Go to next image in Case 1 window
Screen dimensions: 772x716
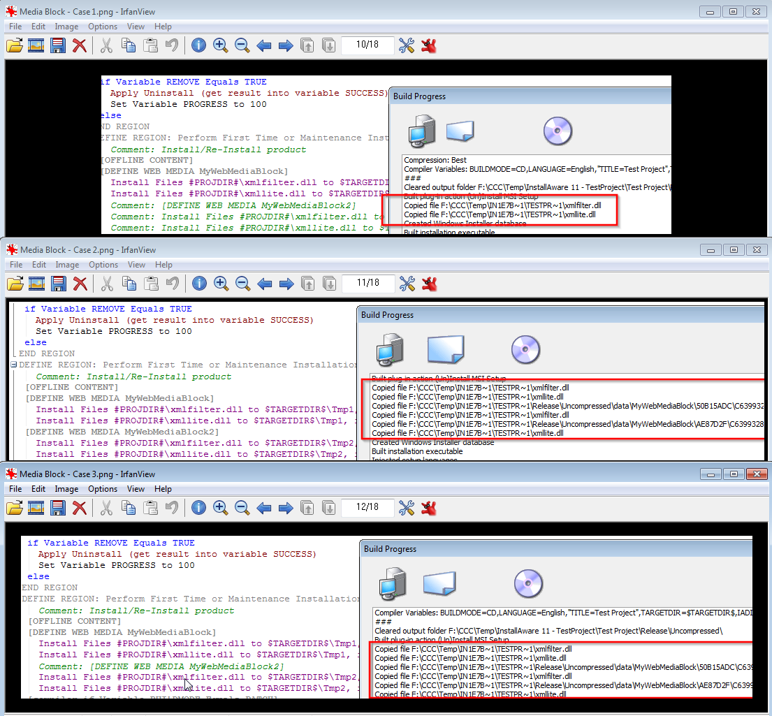point(286,46)
